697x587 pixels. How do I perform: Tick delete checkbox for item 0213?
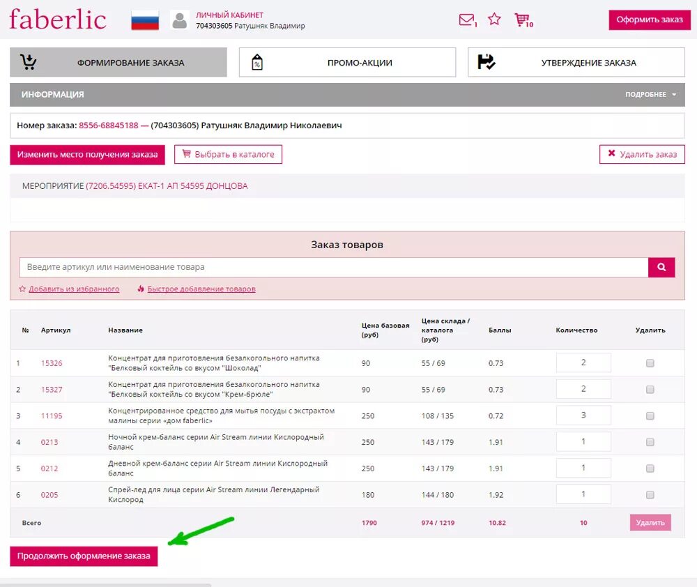pyautogui.click(x=650, y=442)
